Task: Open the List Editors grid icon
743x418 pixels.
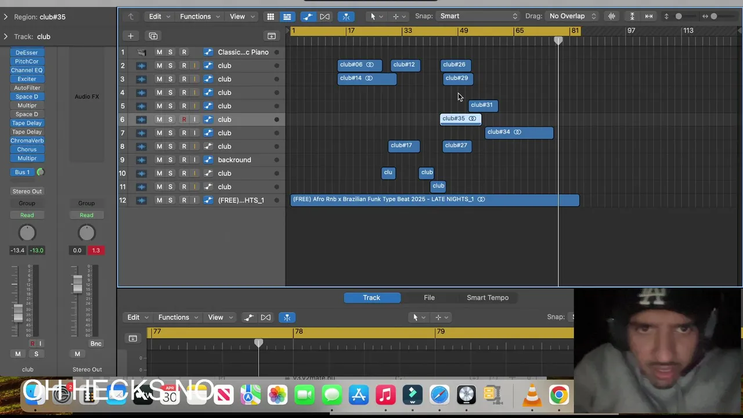Action: pos(270,16)
